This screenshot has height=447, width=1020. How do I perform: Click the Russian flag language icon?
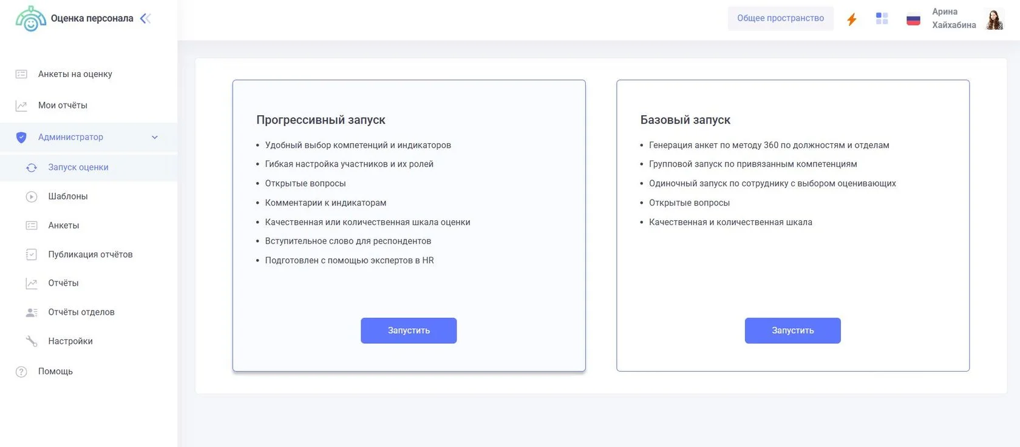pos(913,19)
